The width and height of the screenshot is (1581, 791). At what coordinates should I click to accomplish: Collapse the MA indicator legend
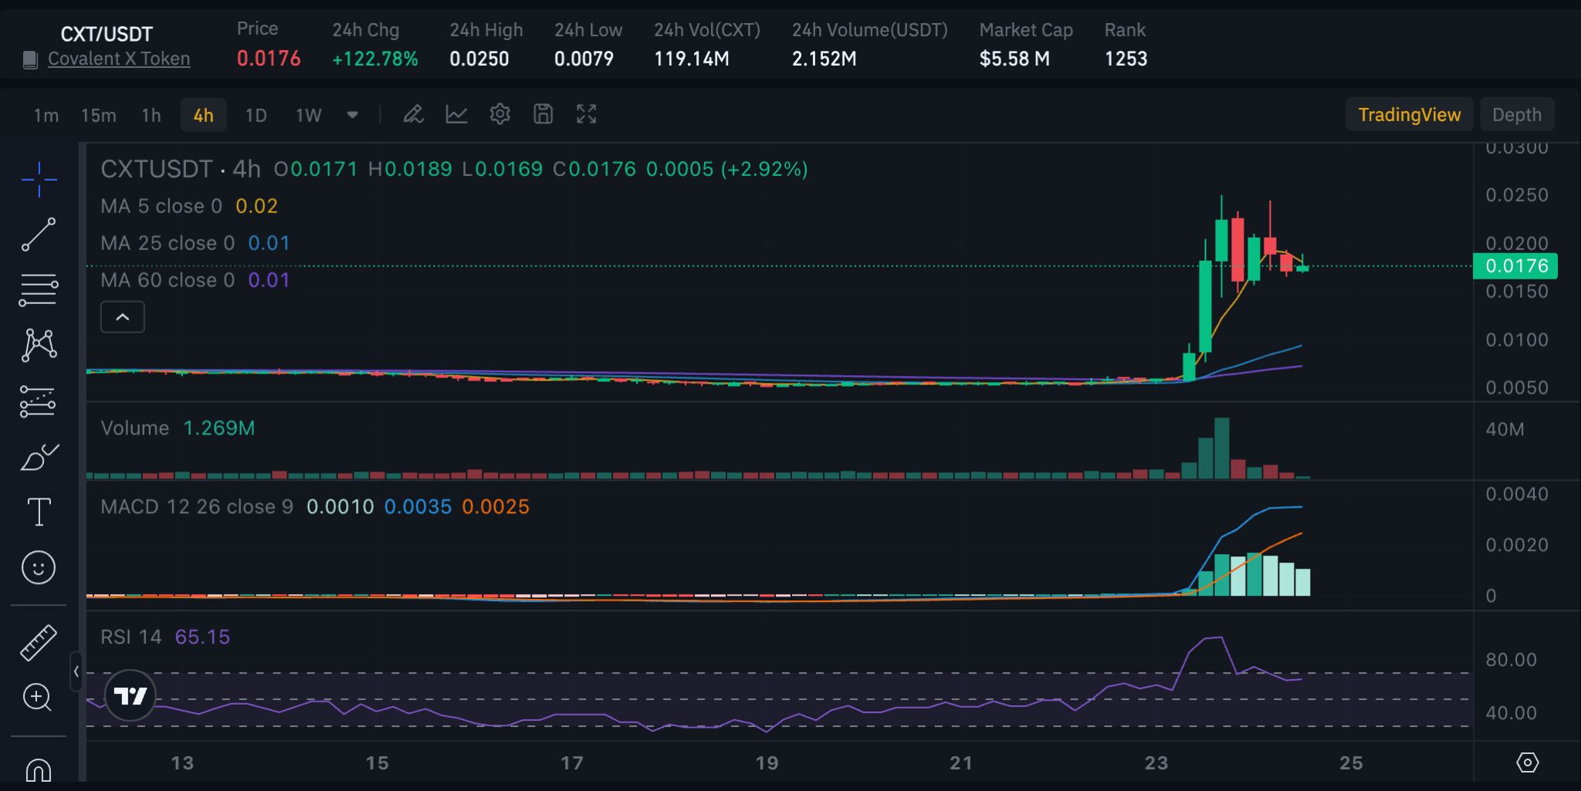[x=122, y=316]
